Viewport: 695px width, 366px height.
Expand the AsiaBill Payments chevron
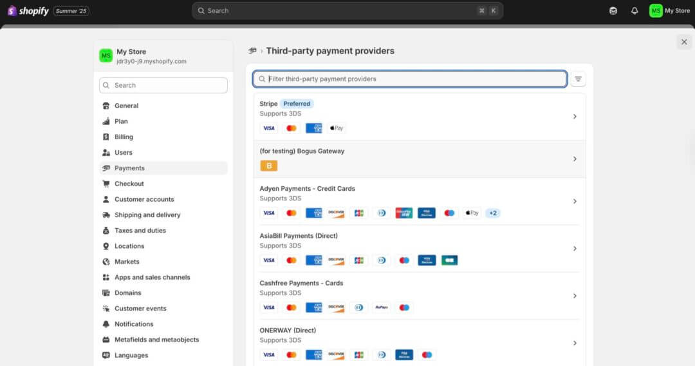click(575, 249)
